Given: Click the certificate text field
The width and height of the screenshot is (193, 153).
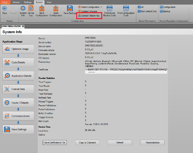Looking at the screenshot, I should coord(126,71).
